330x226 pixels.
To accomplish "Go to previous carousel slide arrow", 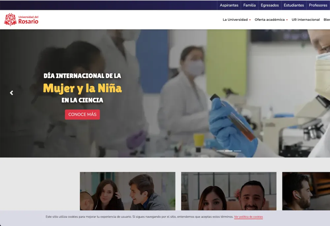I will pyautogui.click(x=12, y=93).
